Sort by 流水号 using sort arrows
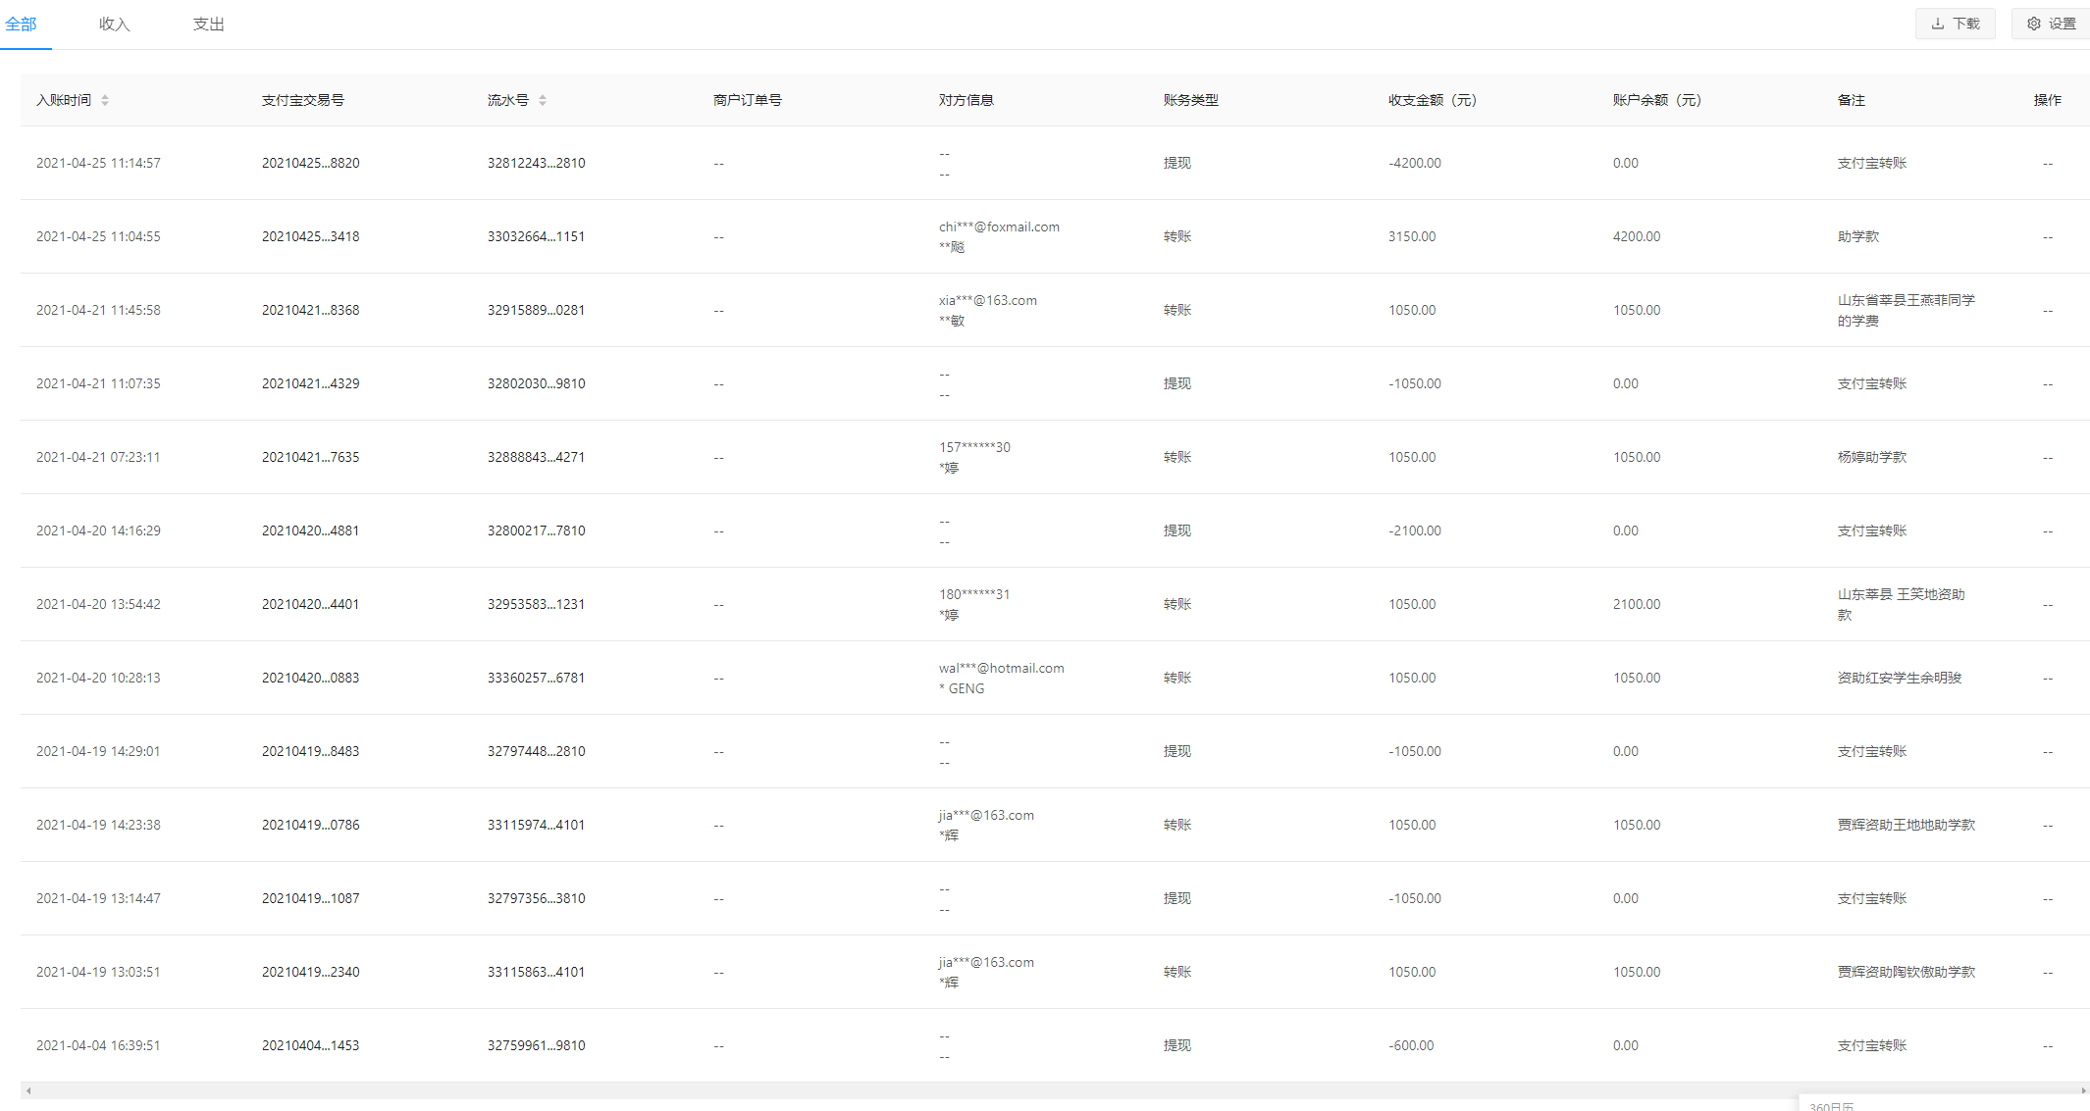The height and width of the screenshot is (1111, 2090). [543, 100]
